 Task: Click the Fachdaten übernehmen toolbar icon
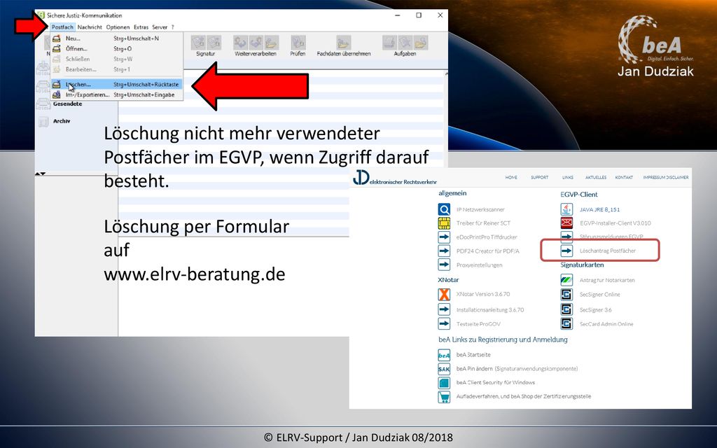click(343, 43)
